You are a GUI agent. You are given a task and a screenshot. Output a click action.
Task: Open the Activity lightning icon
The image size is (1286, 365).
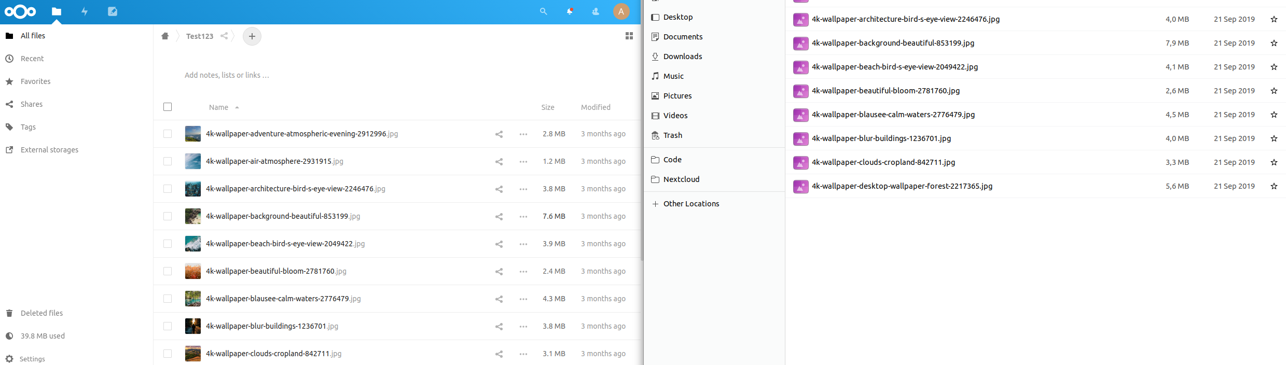[85, 11]
